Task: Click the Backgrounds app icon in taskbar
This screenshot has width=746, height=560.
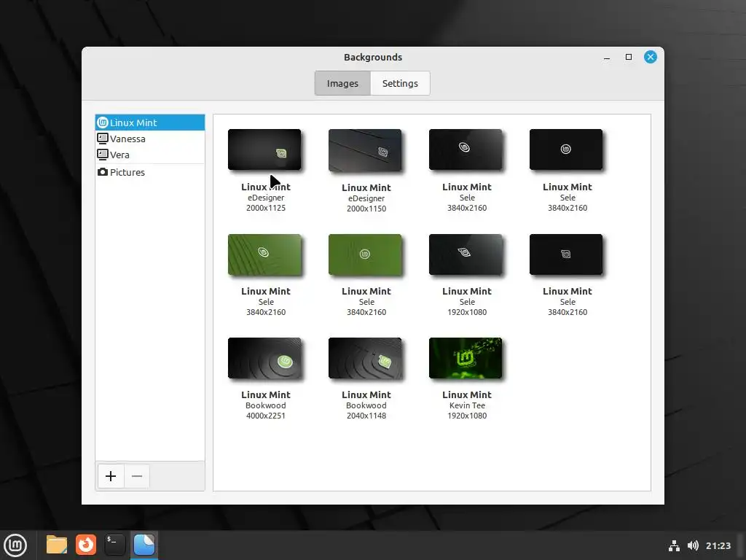Action: tap(144, 545)
